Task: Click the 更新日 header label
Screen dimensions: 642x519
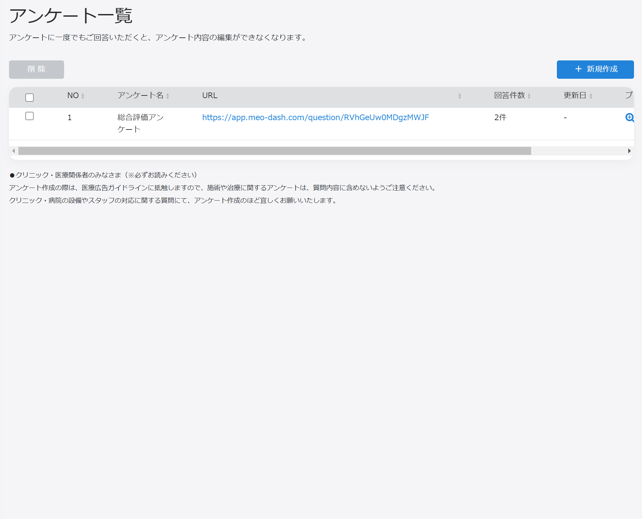Action: 575,95
